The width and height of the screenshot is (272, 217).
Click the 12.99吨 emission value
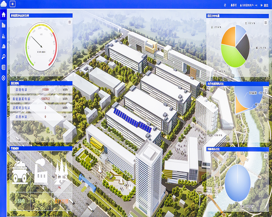pyautogui.click(x=41, y=201)
